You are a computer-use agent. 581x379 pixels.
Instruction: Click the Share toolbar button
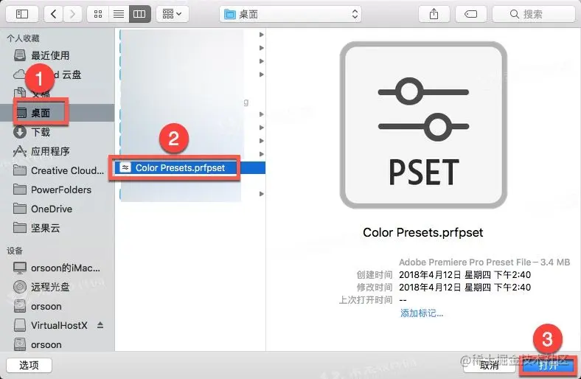pos(434,14)
